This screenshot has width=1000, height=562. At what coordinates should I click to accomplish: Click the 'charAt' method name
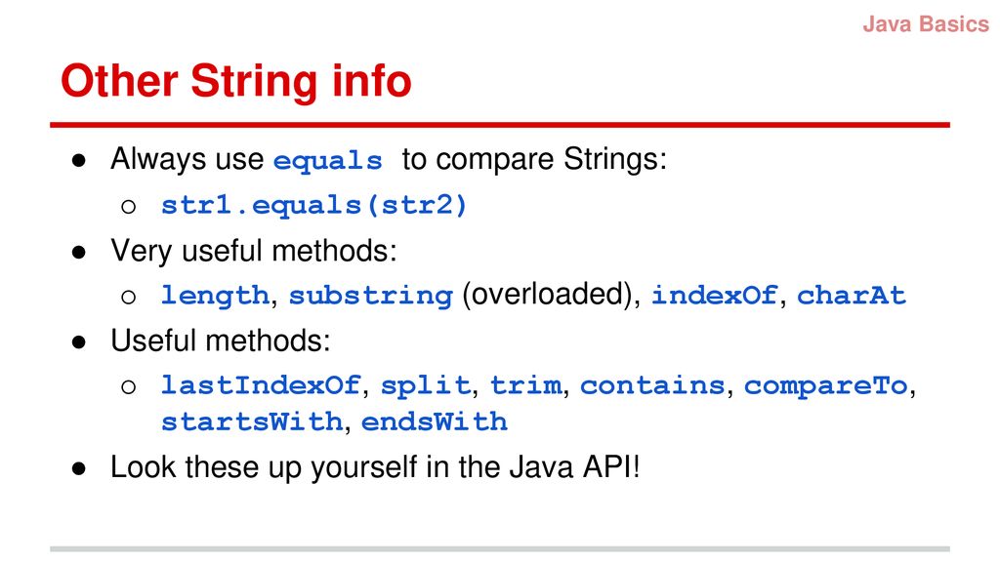click(x=852, y=296)
